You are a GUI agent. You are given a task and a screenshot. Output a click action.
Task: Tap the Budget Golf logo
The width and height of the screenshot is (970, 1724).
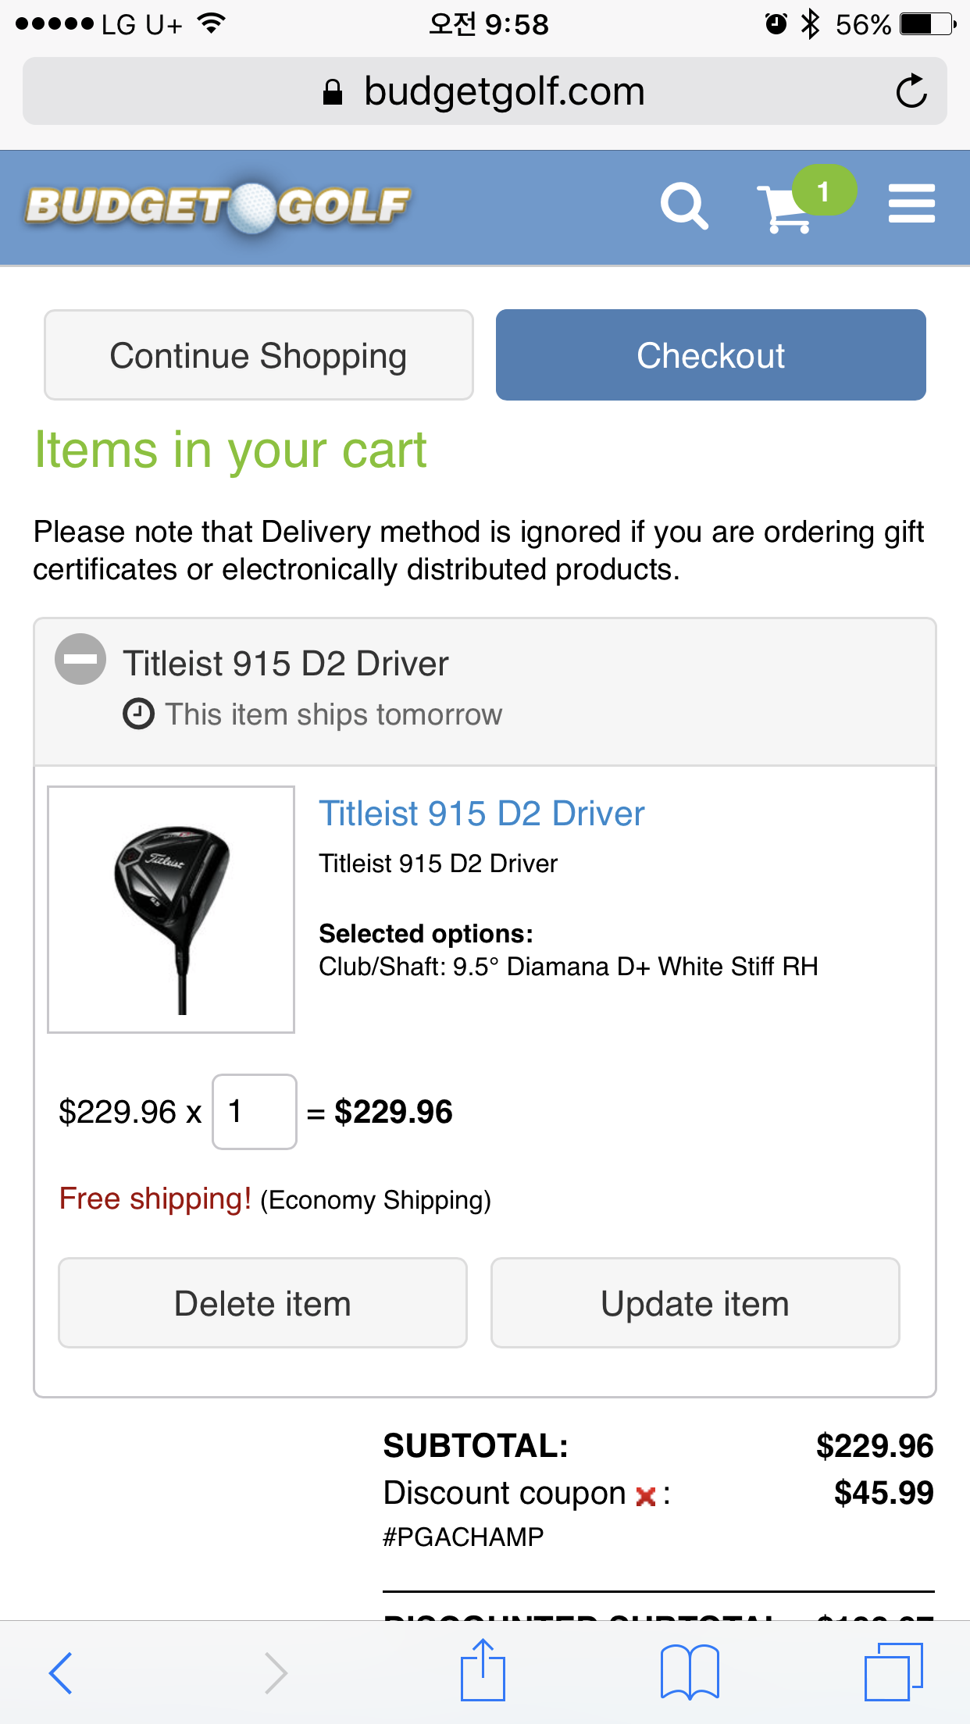[218, 207]
